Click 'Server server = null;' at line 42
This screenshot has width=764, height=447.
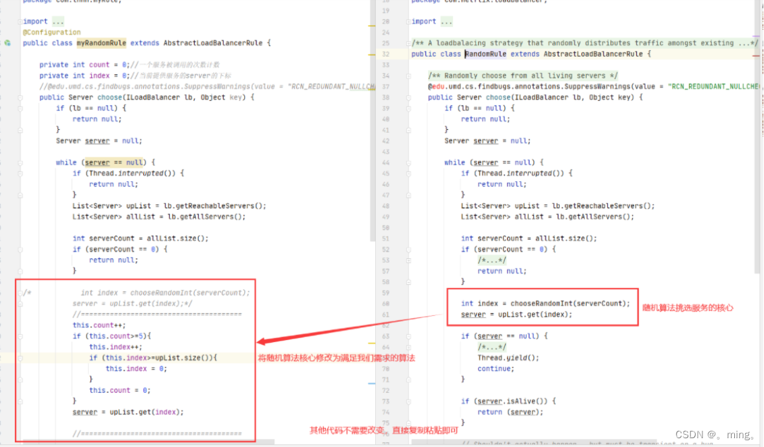487,141
